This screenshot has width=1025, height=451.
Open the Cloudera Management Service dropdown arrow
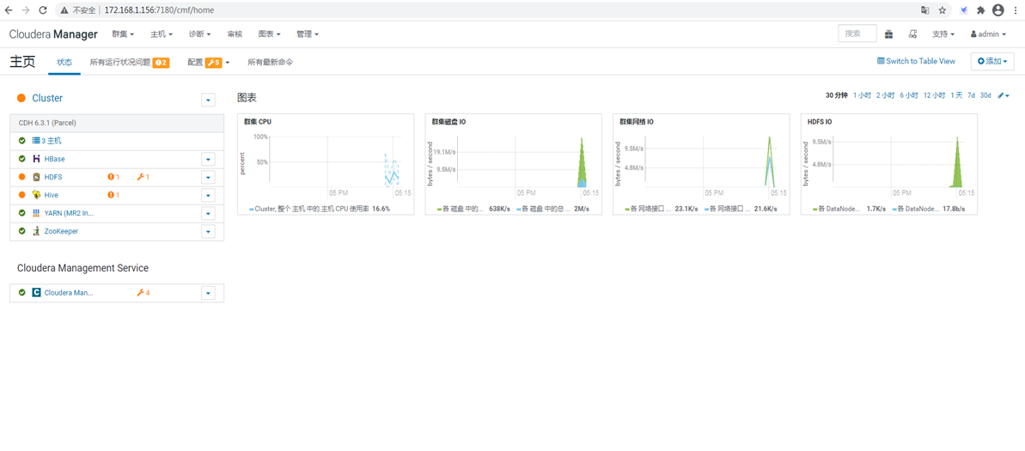(x=208, y=294)
